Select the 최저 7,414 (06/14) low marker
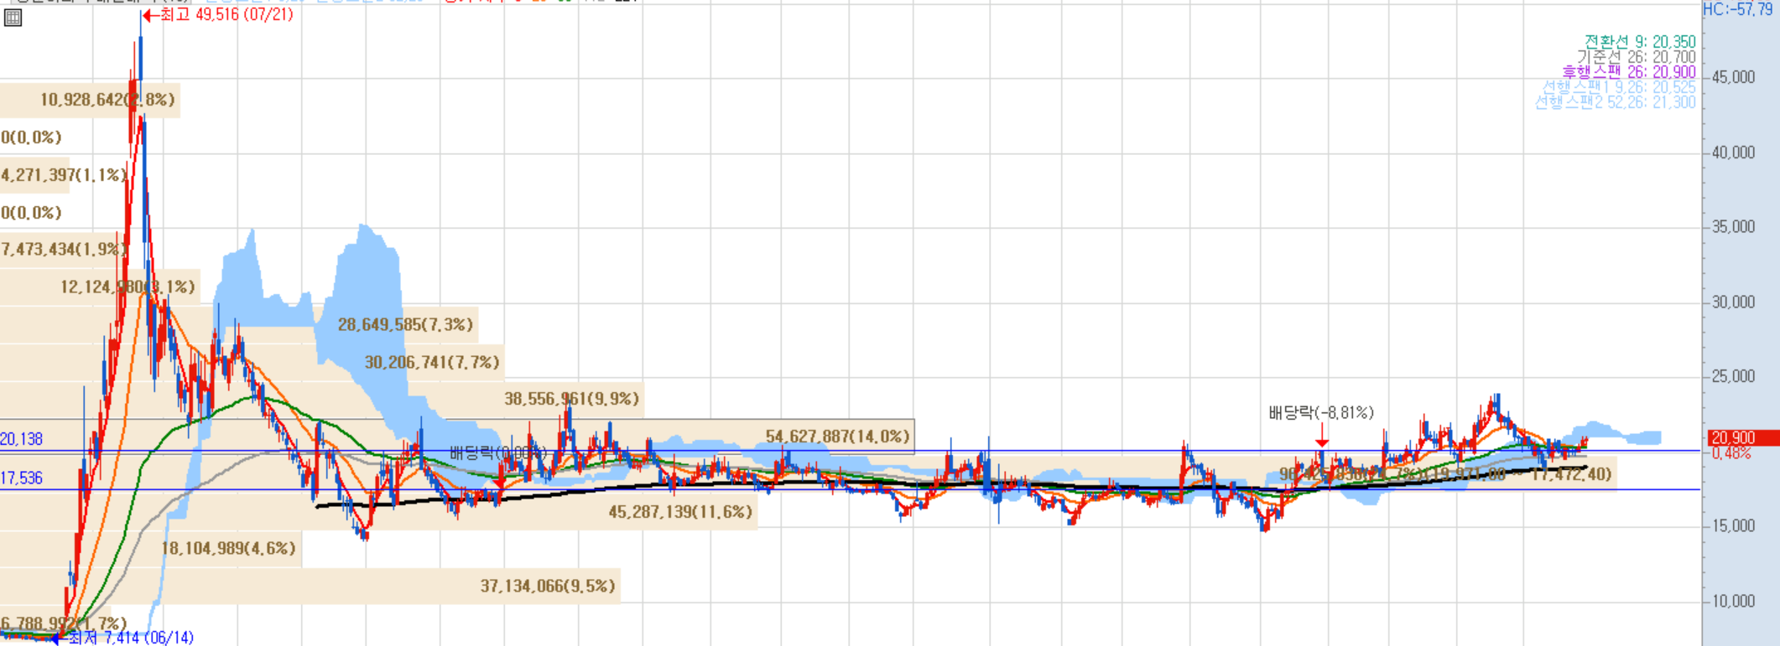Image resolution: width=1780 pixels, height=646 pixels. pos(122,638)
